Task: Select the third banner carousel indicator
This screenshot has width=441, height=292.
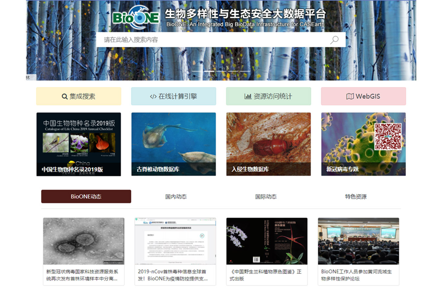Action: pyautogui.click(x=221, y=72)
